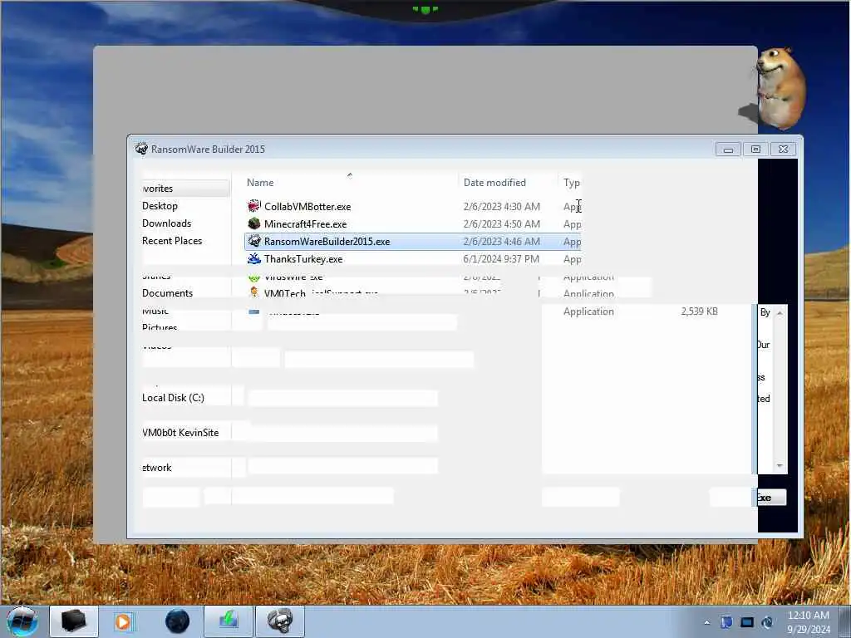Click the hamster desktop gadget
851x638 pixels.
(x=780, y=88)
